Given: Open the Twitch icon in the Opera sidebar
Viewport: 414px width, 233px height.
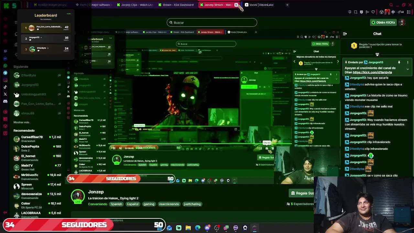Looking at the screenshot, I should [5, 51].
